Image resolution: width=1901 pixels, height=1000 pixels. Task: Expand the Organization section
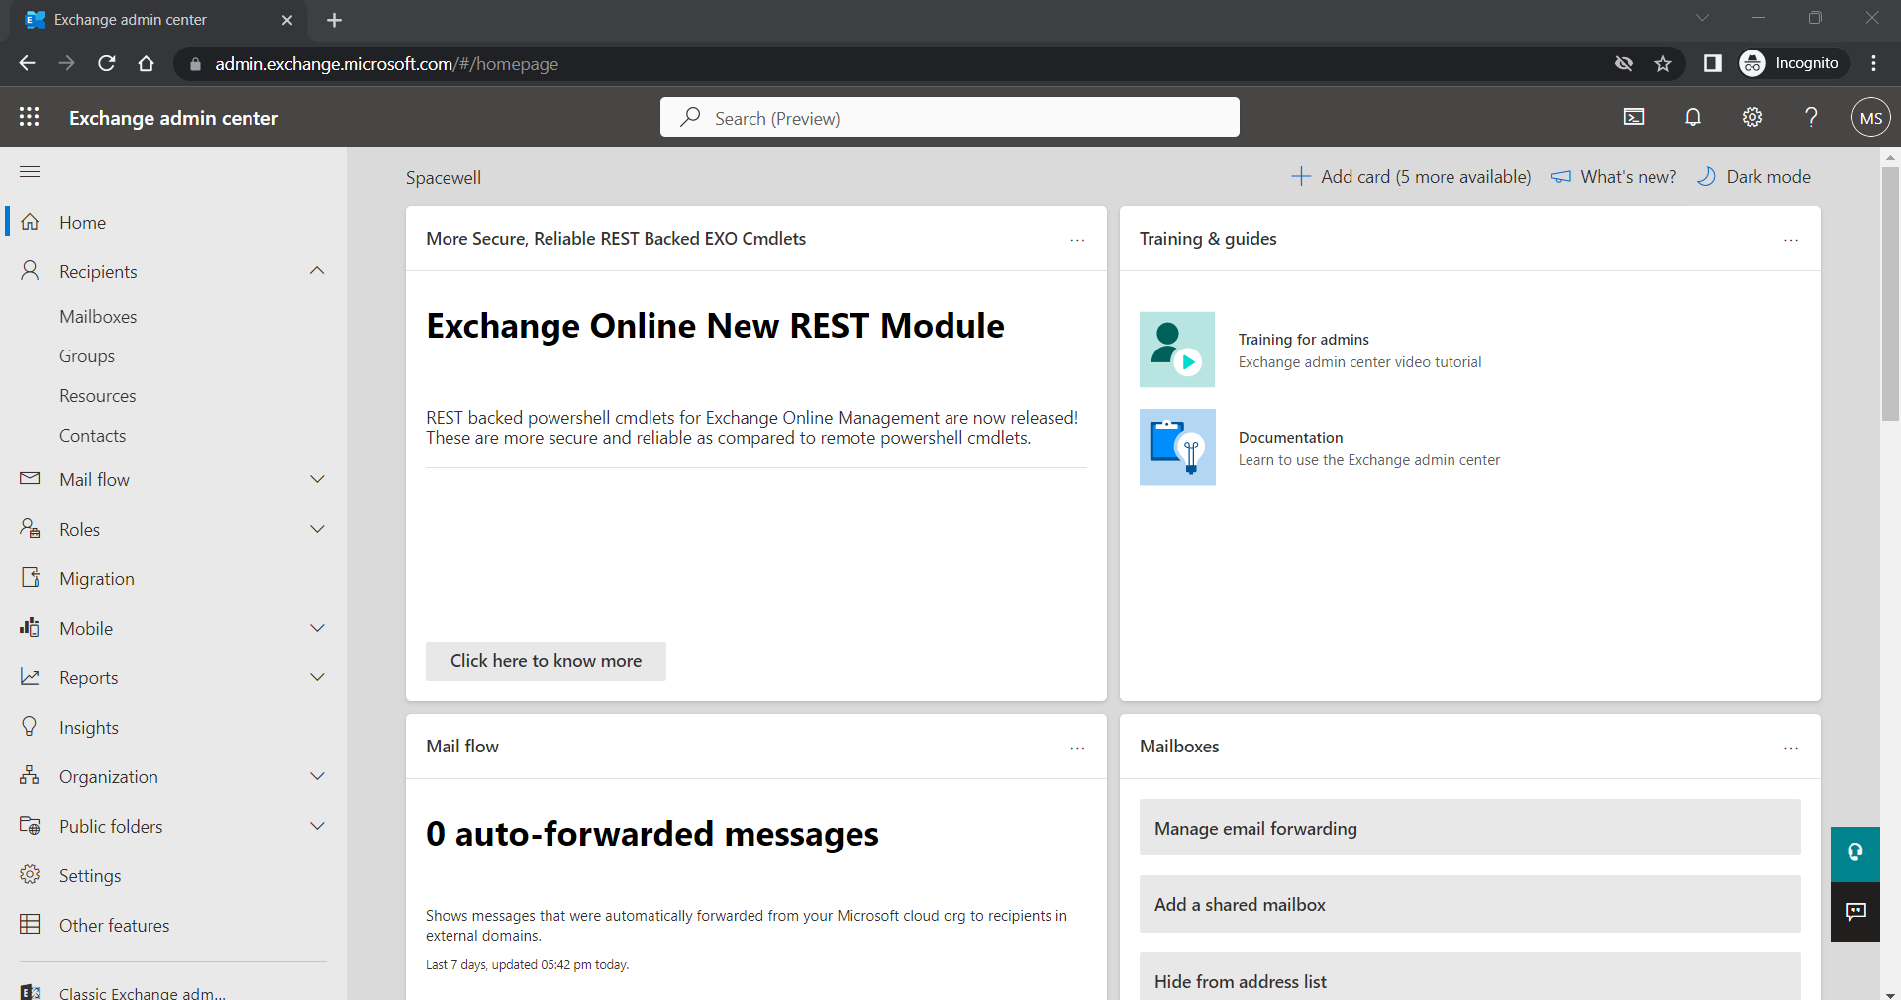317,776
